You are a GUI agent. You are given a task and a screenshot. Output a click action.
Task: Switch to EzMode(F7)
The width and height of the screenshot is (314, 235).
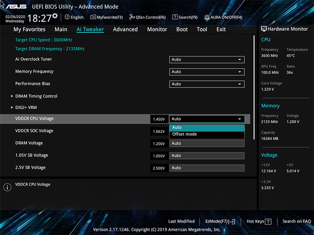(x=220, y=222)
